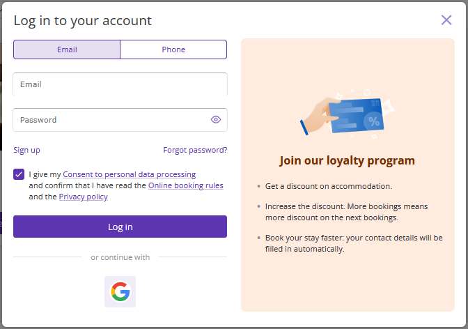Open the Privacy policy link

point(84,197)
